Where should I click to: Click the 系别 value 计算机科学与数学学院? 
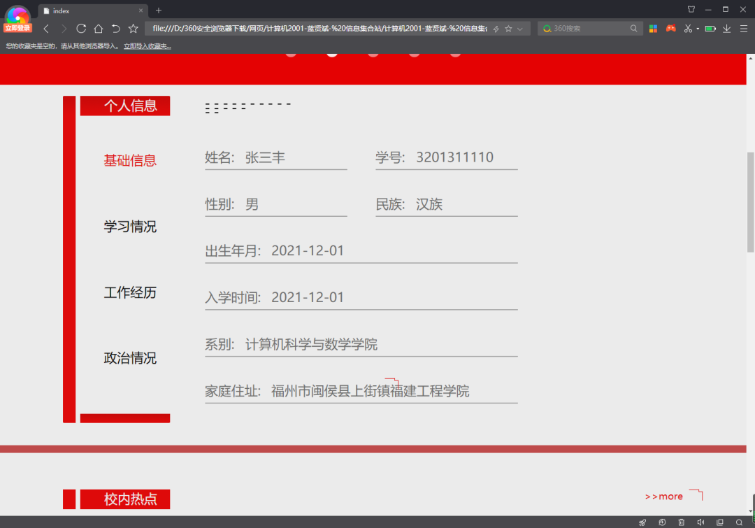tap(312, 345)
